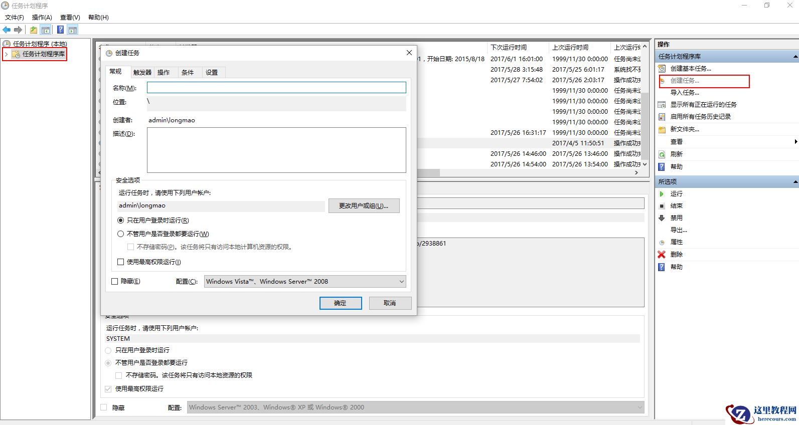Open the 查看(V) menu
This screenshot has height=425, width=799.
click(70, 18)
